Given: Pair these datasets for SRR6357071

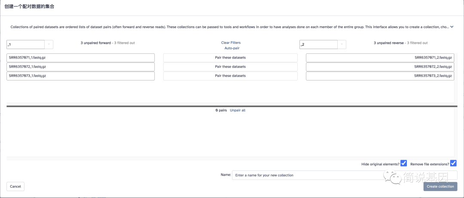Looking at the screenshot, I should point(230,58).
